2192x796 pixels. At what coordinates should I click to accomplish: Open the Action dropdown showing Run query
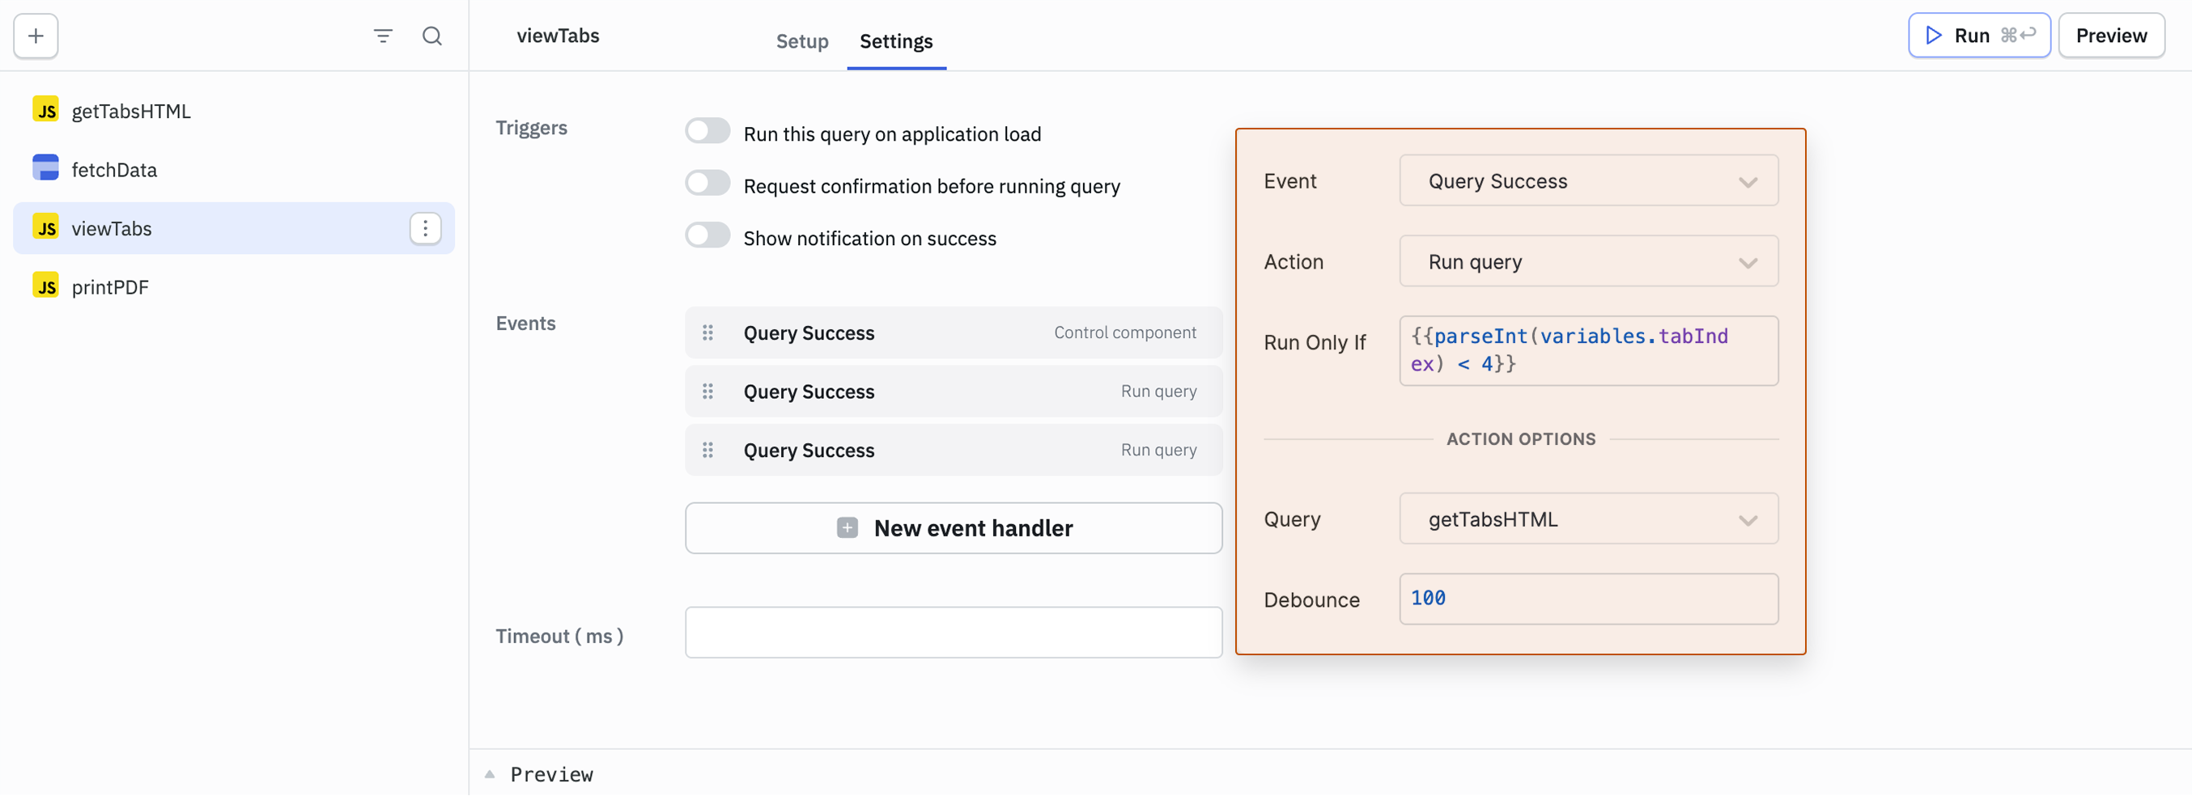(1588, 261)
